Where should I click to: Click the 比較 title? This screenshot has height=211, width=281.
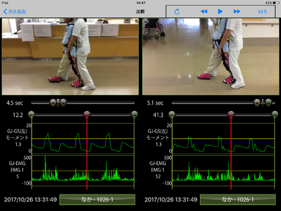tap(140, 11)
